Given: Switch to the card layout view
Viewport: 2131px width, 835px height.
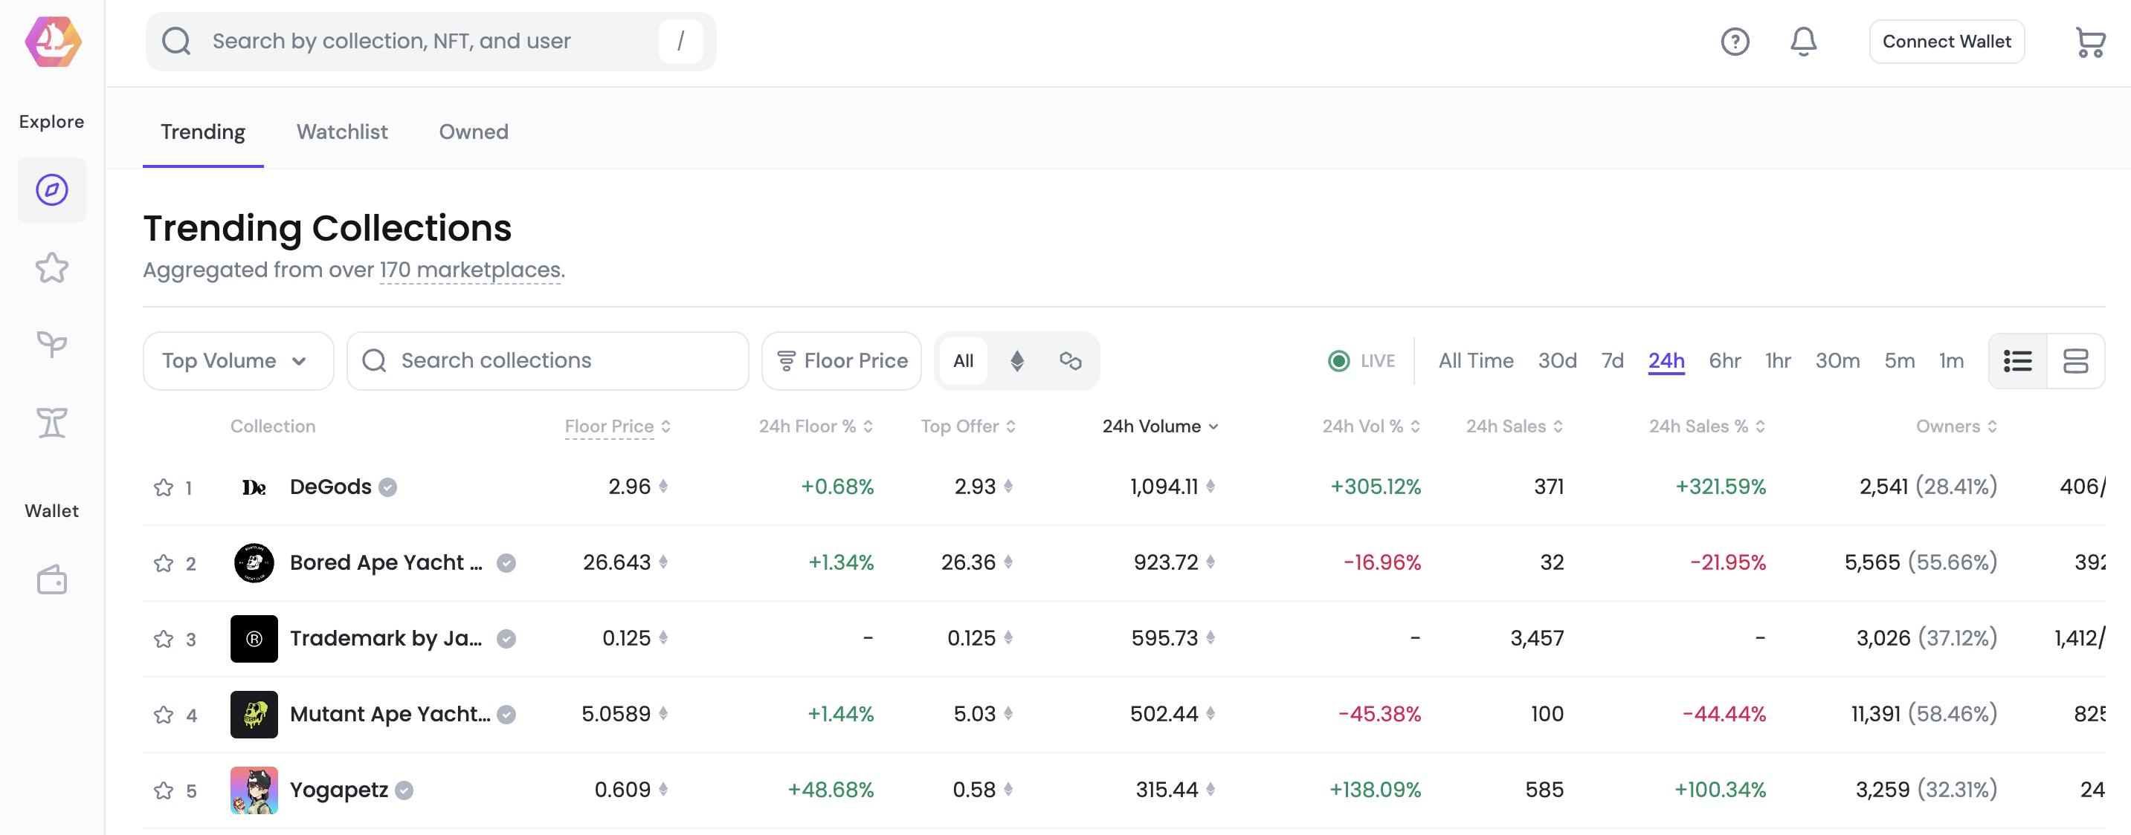Looking at the screenshot, I should tap(2075, 360).
